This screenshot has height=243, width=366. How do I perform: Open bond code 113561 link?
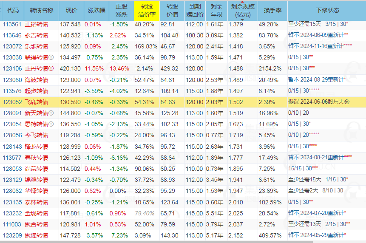[12, 24]
